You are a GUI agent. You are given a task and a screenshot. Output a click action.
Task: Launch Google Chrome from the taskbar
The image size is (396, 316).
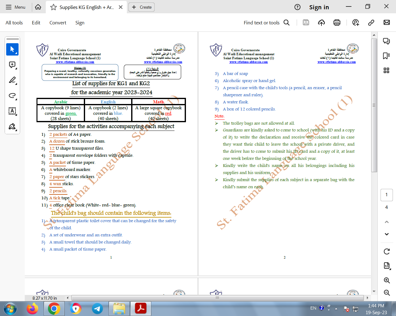(54, 309)
